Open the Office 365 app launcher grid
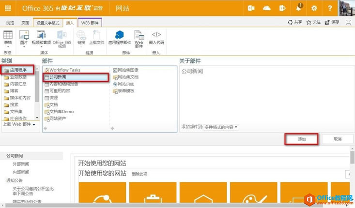The width and height of the screenshot is (355, 208). coord(8,8)
